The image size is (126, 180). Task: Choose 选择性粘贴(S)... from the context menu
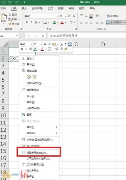(39, 83)
